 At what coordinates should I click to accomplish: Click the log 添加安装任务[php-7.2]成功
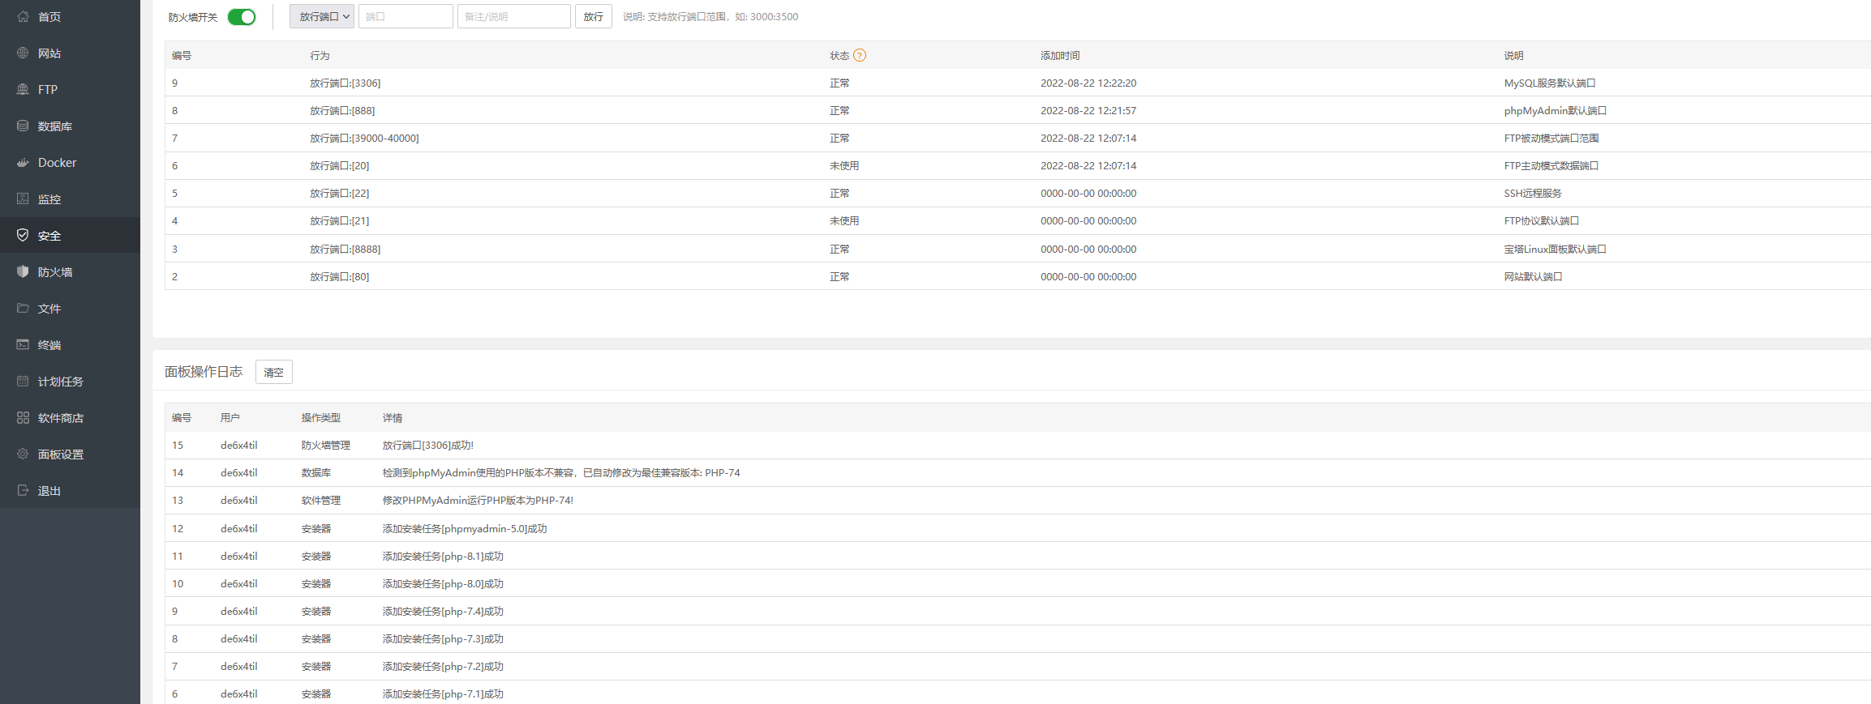(443, 666)
